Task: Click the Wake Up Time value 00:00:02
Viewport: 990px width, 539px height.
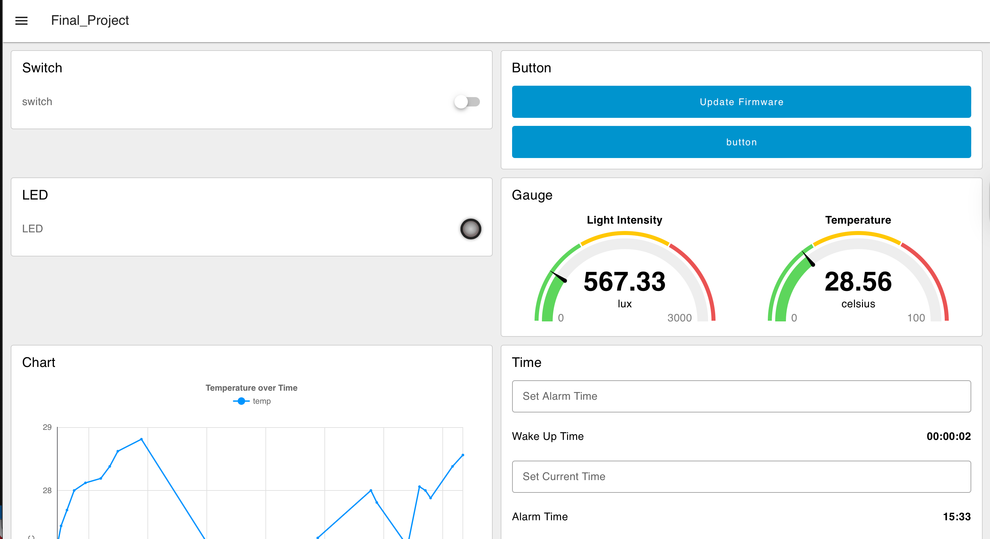Action: point(948,436)
